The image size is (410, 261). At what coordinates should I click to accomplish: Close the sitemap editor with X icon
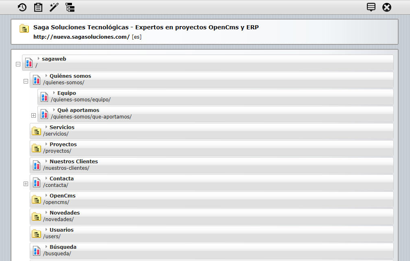click(x=387, y=7)
